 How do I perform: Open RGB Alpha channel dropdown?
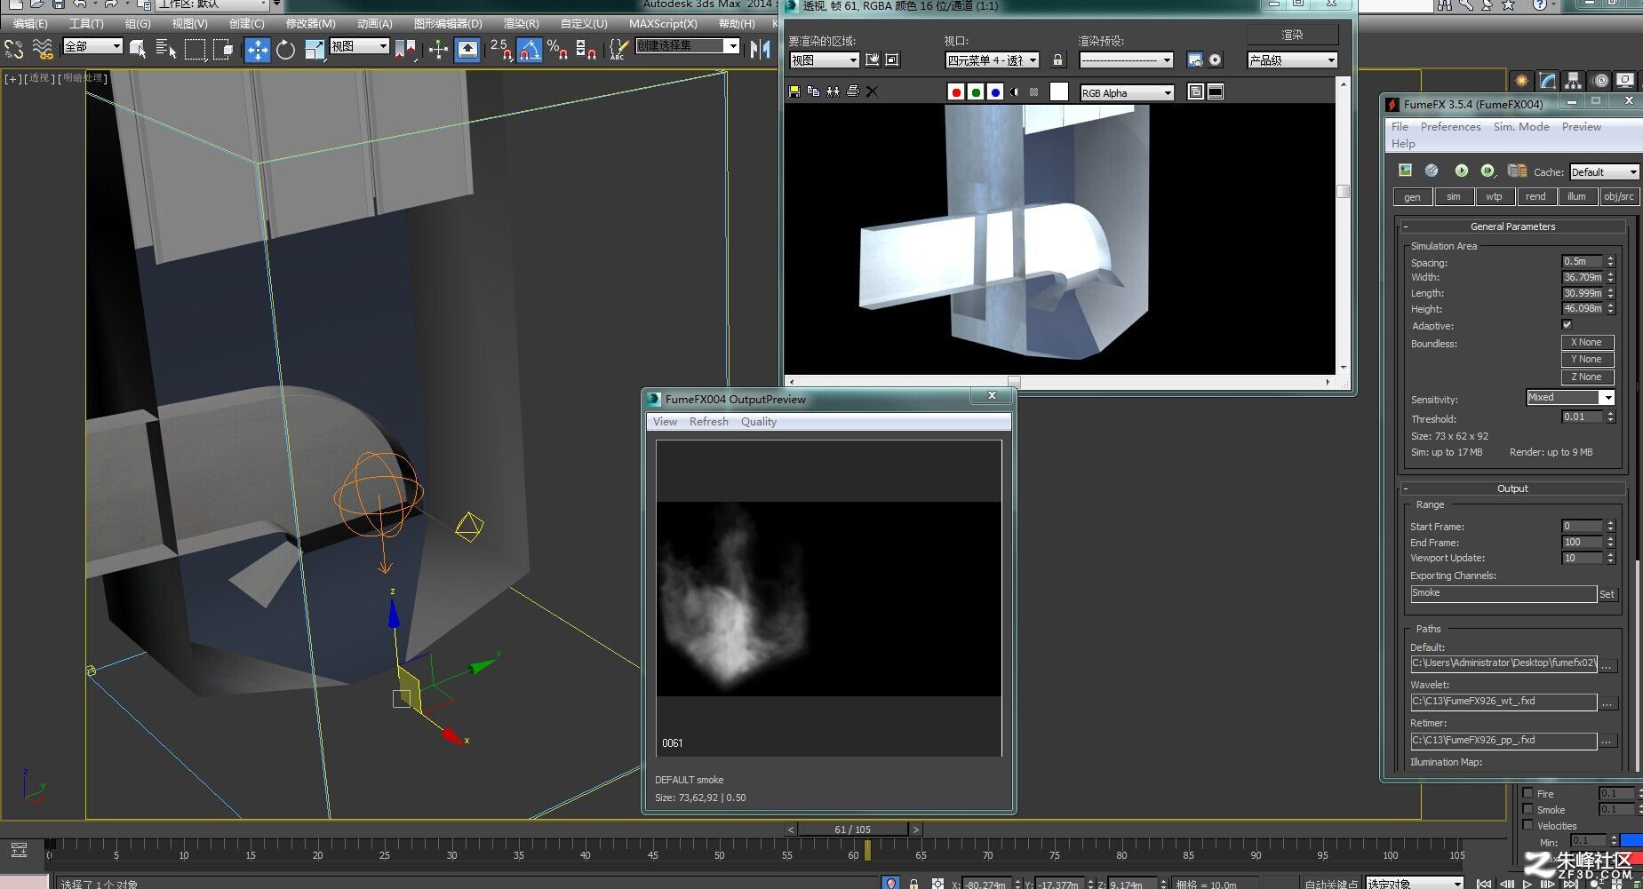[1127, 92]
